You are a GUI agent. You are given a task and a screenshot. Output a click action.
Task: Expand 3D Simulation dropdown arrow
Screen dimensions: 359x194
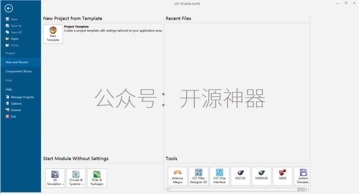point(63,184)
